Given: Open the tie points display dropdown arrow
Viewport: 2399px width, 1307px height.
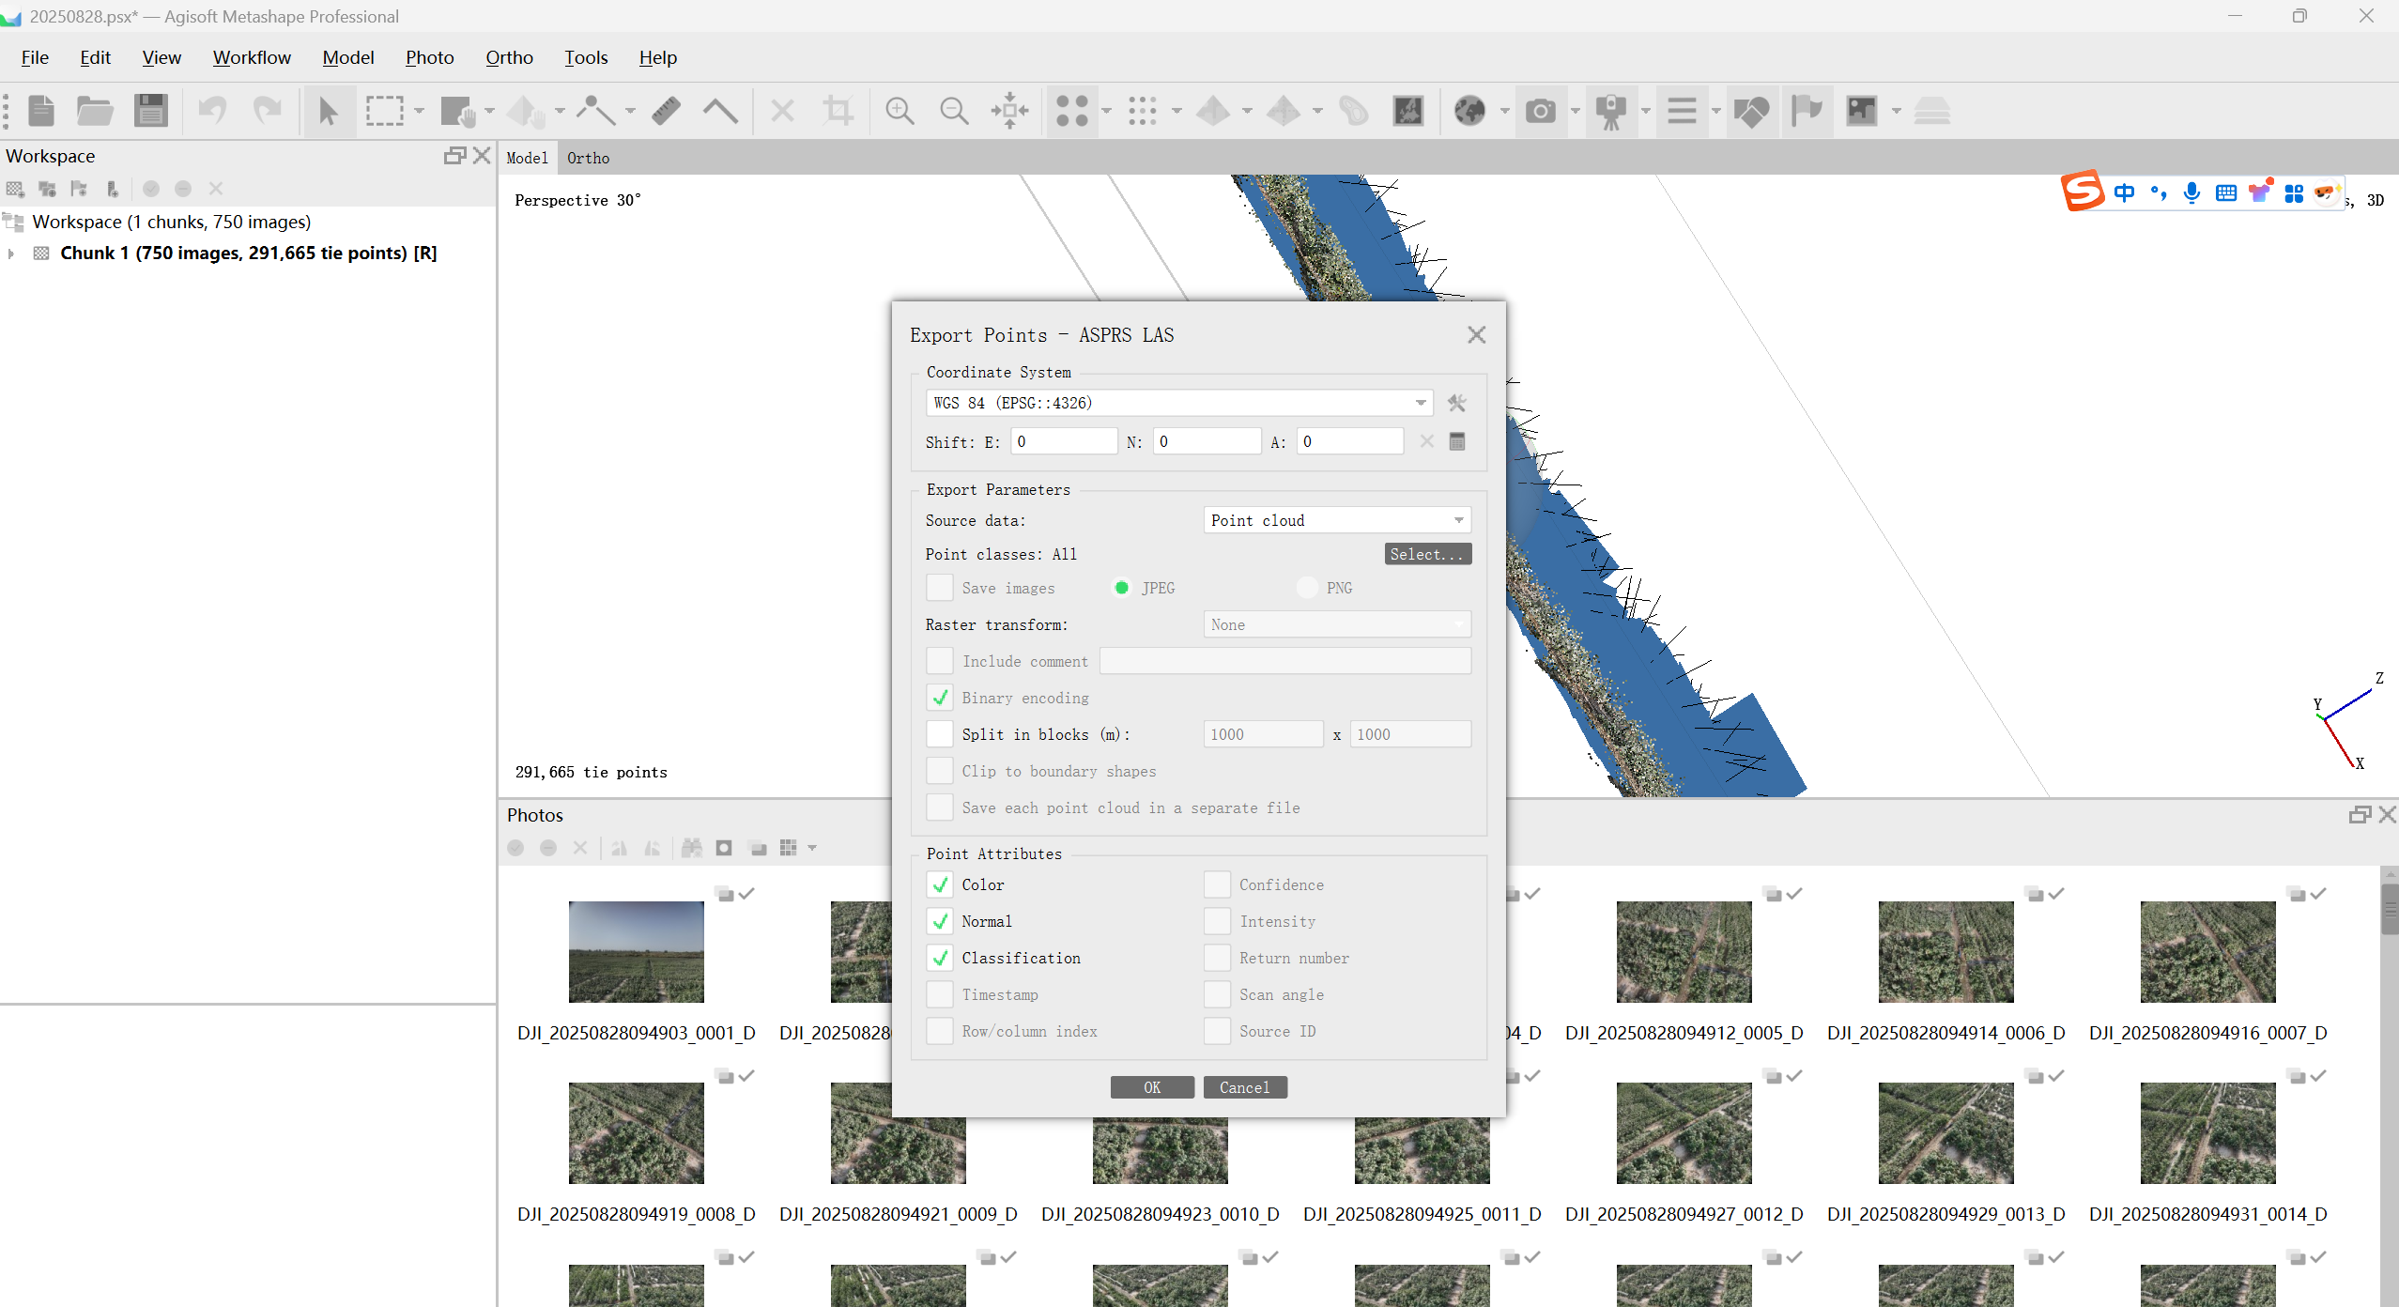Looking at the screenshot, I should pos(1106,111).
